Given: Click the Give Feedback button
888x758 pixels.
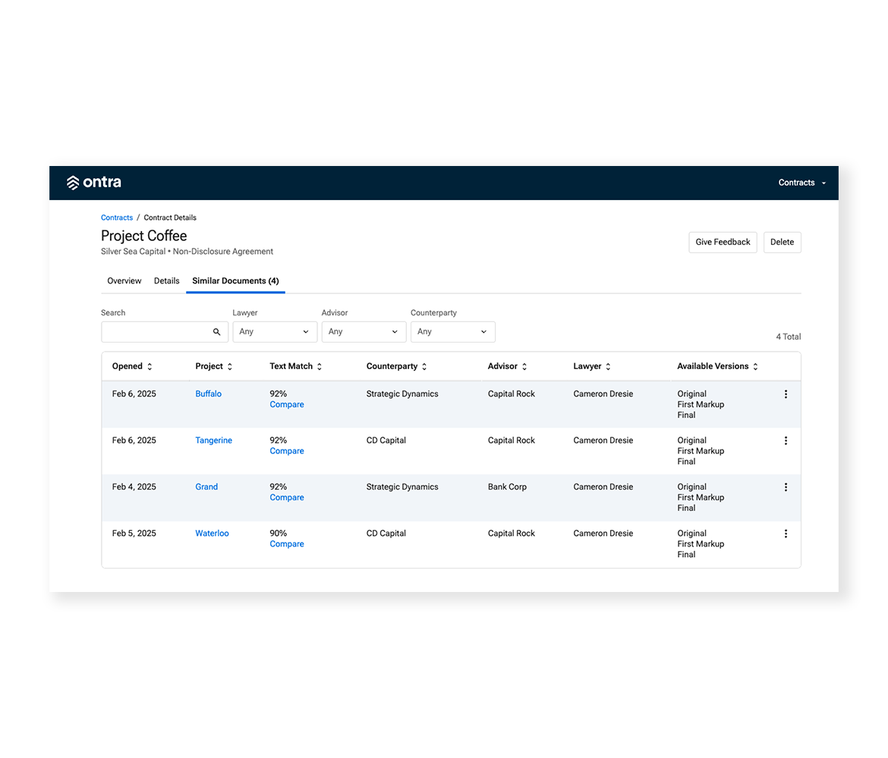Looking at the screenshot, I should tap(723, 243).
